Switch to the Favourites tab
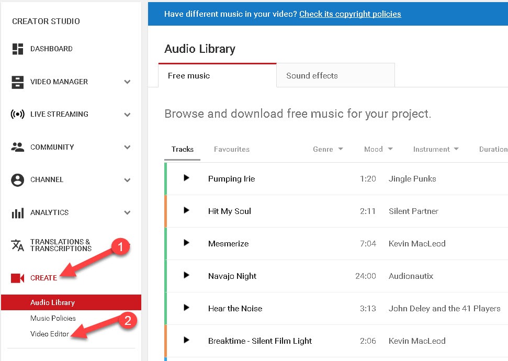The height and width of the screenshot is (361, 508). tap(232, 149)
